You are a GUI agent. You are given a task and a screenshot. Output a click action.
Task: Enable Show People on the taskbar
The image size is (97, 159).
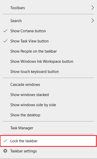coord(48,51)
